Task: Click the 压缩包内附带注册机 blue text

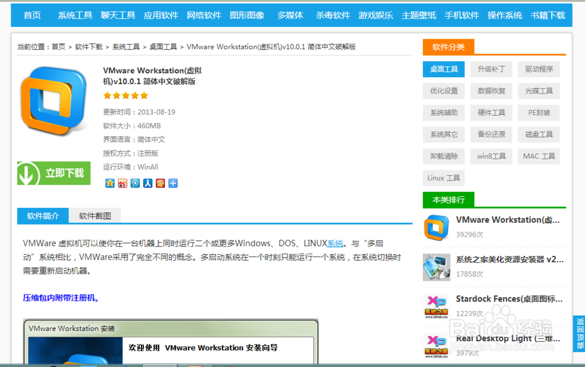Action: tap(61, 298)
